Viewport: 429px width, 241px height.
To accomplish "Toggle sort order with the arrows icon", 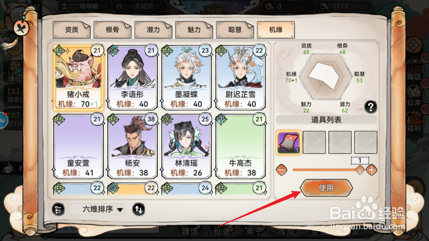I will coord(139,209).
